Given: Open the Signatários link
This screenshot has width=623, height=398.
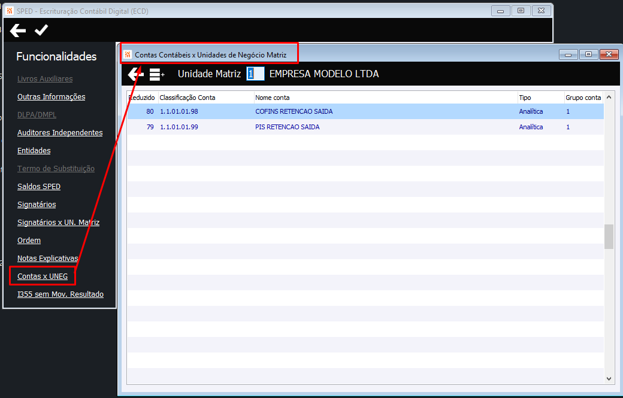Looking at the screenshot, I should 37,204.
